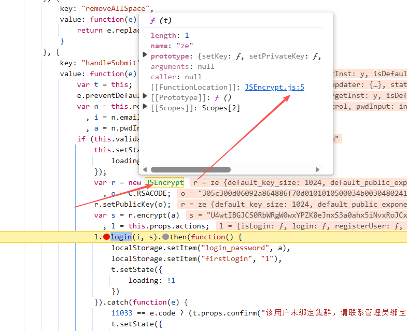Viewport: 407px width, 331px height.
Task: Click the inline 'r = ze {default_key_size' value after JSEncrypt
Action: click(x=299, y=183)
